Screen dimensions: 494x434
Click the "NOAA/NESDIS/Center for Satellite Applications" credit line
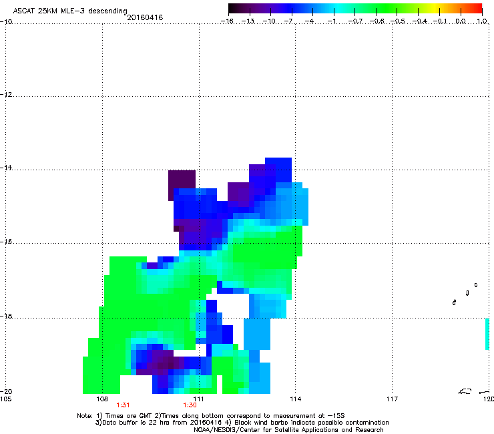288,430
